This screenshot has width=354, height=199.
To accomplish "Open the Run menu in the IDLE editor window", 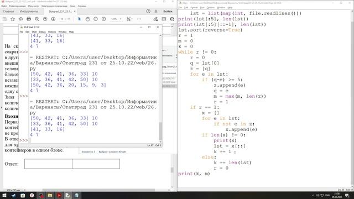I will point(202,8).
